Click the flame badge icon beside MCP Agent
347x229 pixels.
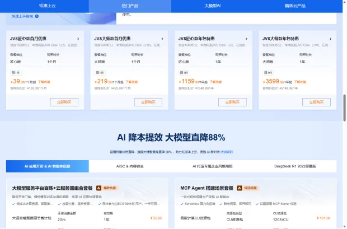[x=239, y=188]
